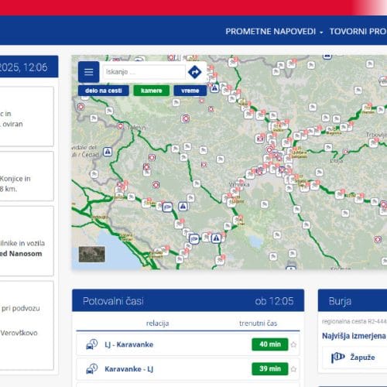Viewport: 387px width, 387px height.
Task: Toggle the 'kamere' map layer
Action: (152, 91)
